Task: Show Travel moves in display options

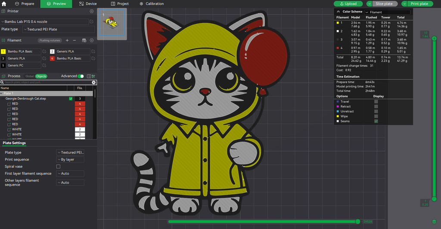Action: pos(376,102)
